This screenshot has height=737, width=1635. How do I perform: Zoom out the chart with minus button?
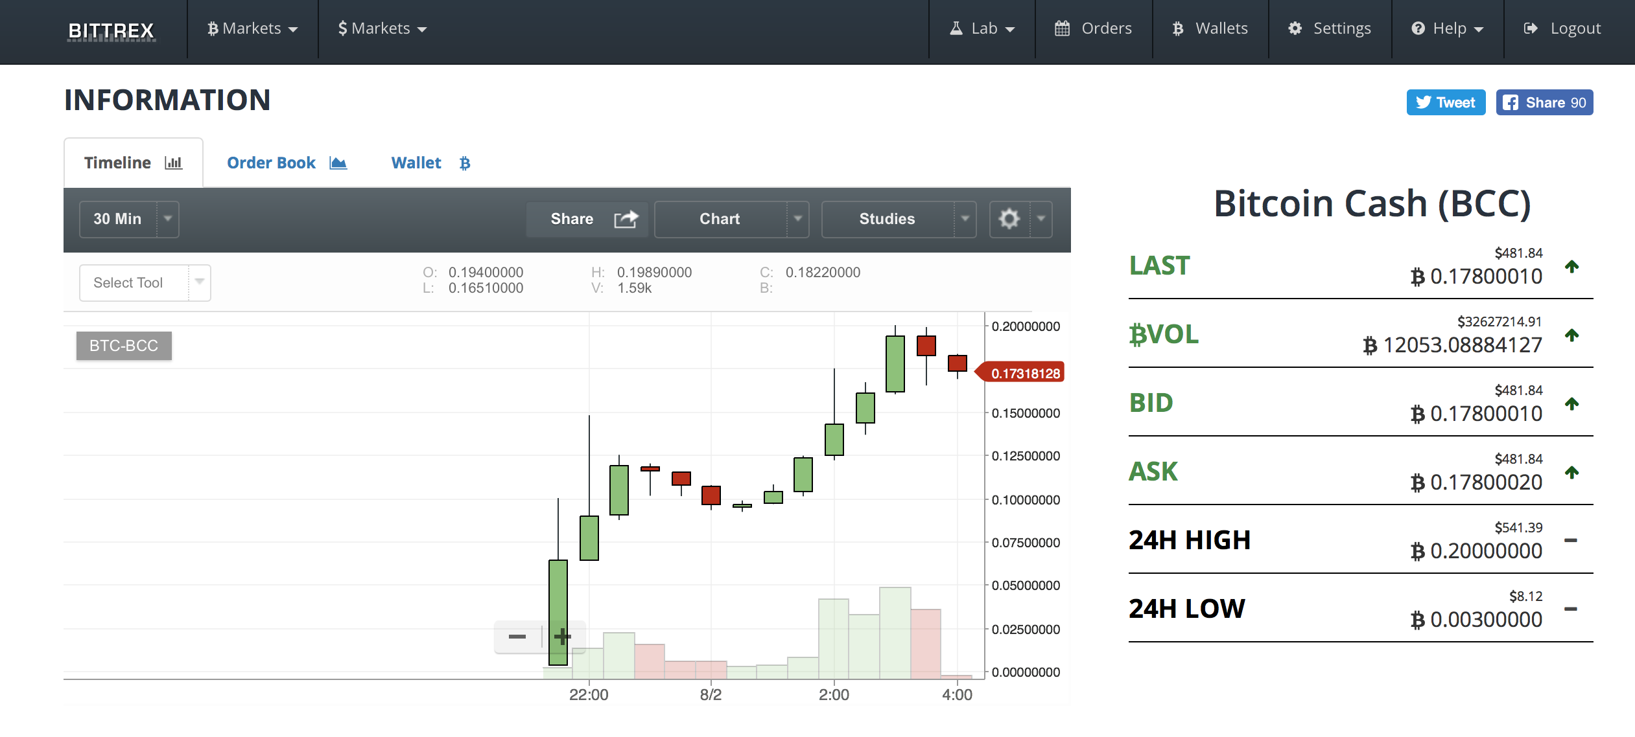click(517, 637)
